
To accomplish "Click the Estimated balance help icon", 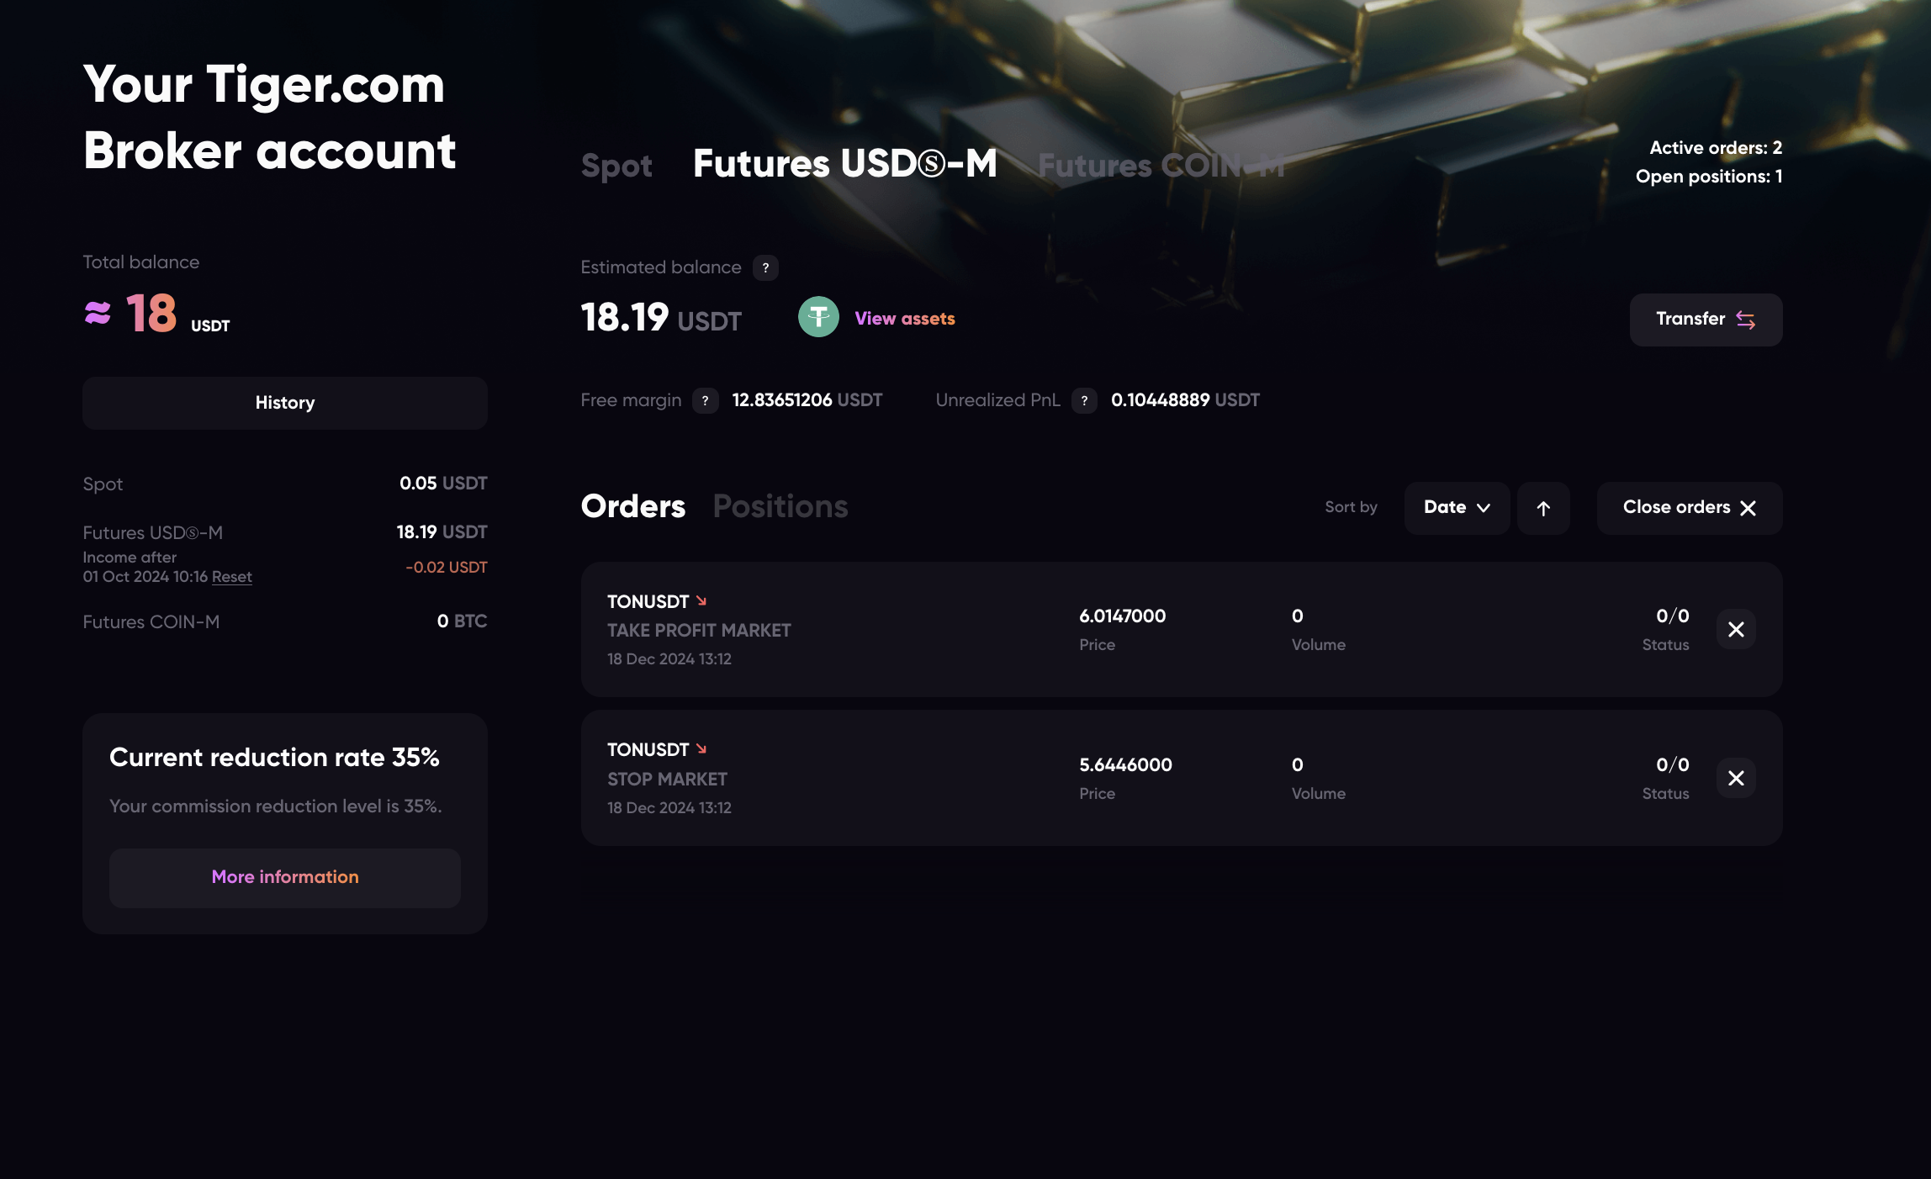I will tap(765, 268).
